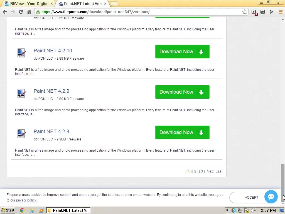
Task: Click the Paint.NET taskbar window button
Action: click(x=68, y=210)
